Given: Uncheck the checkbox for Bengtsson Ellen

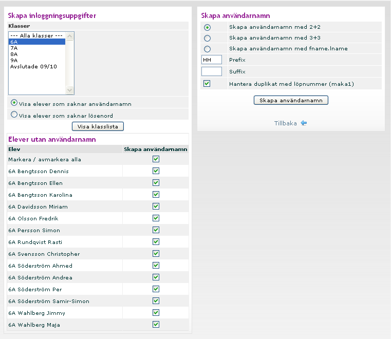Looking at the screenshot, I should (x=156, y=183).
